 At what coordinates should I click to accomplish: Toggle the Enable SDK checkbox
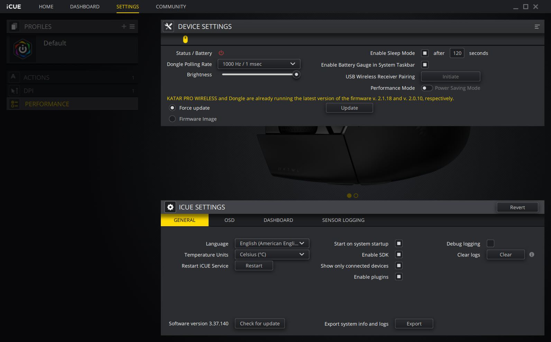399,255
